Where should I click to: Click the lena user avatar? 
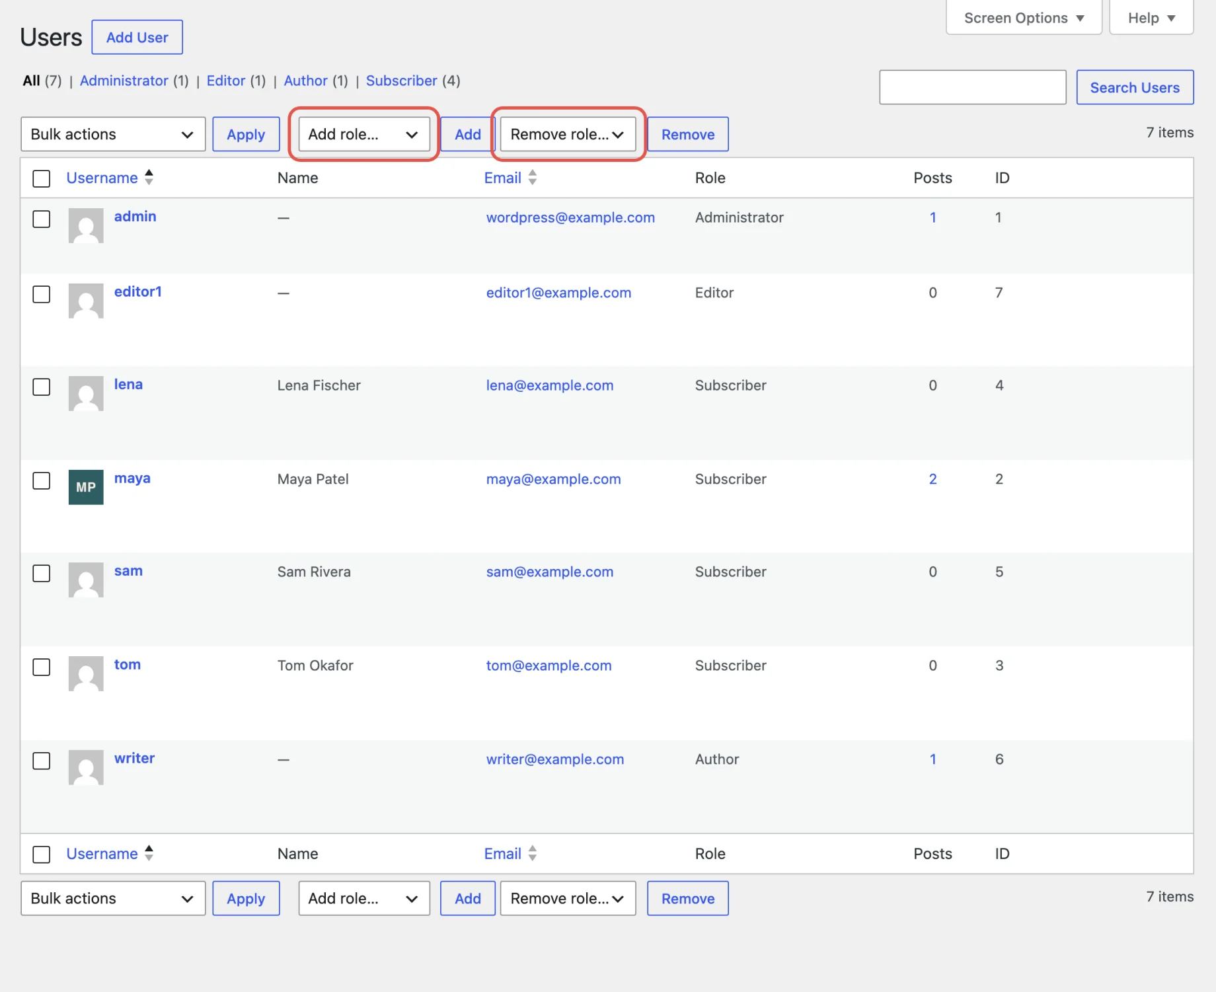(x=86, y=393)
